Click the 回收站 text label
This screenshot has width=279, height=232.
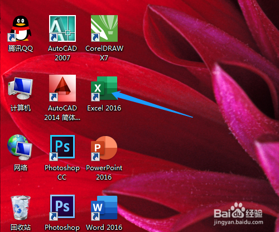tap(21, 228)
